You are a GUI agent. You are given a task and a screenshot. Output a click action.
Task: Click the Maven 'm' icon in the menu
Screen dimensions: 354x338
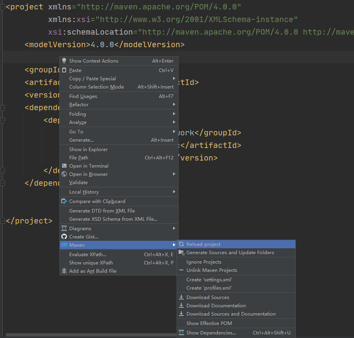pos(64,245)
